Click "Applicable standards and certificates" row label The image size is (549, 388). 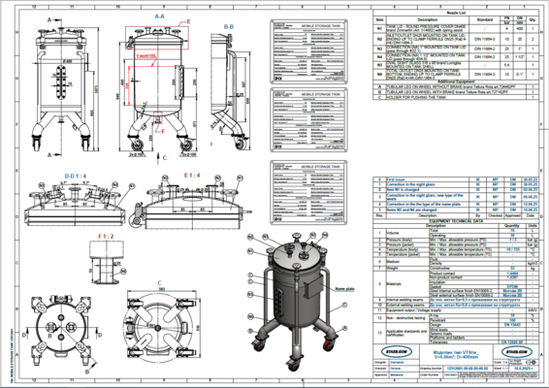(x=406, y=333)
